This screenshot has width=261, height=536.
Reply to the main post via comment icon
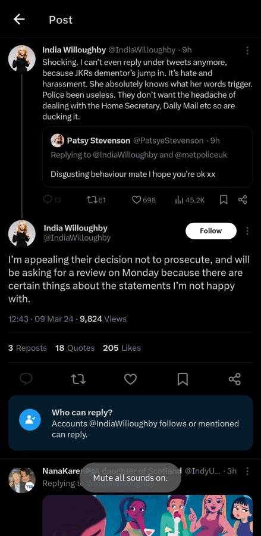26,379
